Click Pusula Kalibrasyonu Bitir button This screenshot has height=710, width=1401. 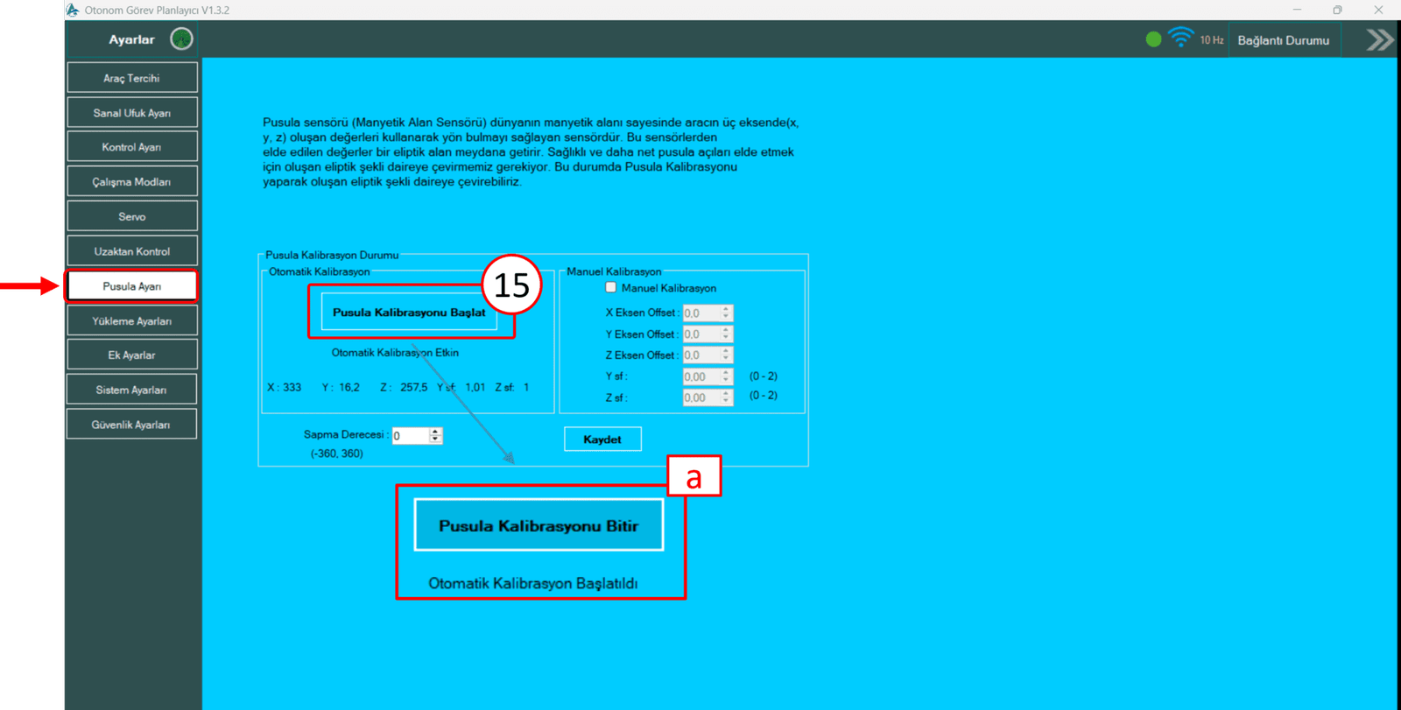[x=539, y=525]
